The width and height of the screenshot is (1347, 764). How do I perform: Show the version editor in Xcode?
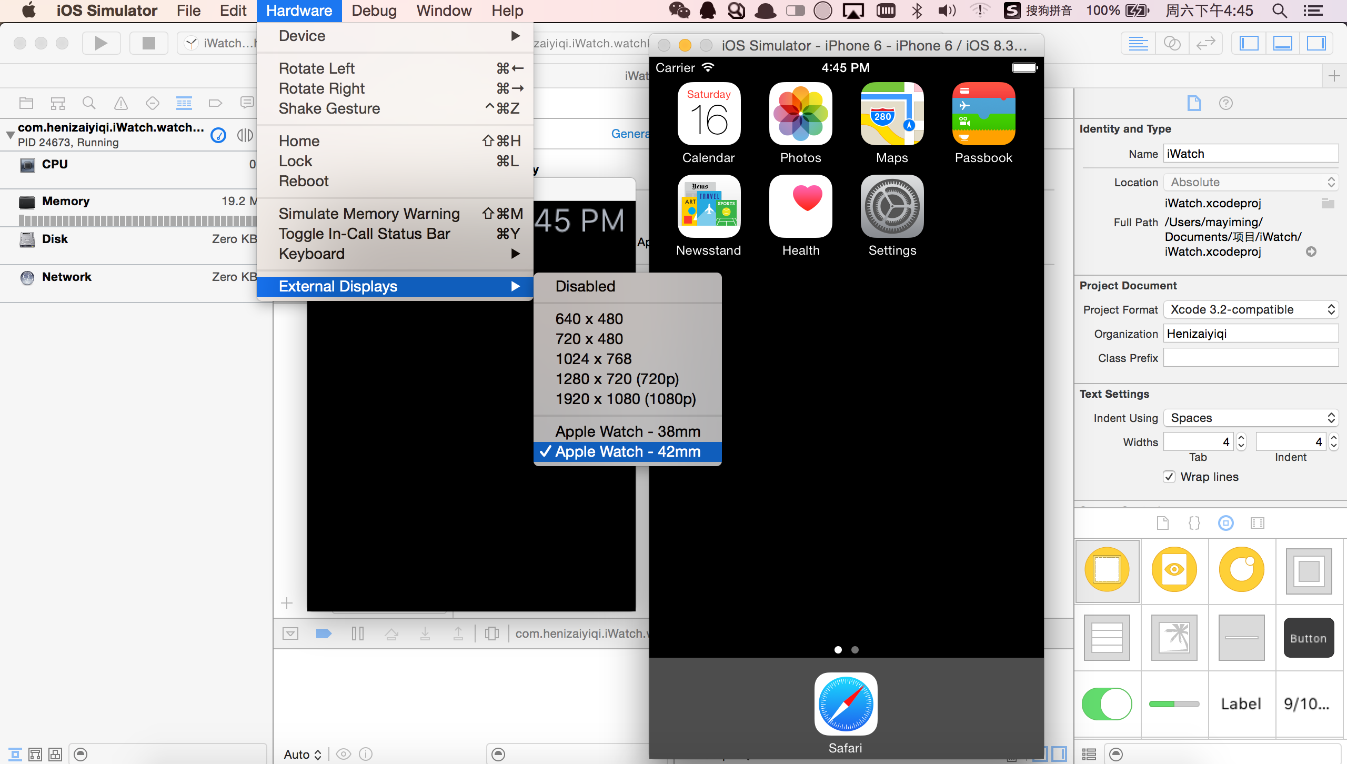tap(1205, 43)
